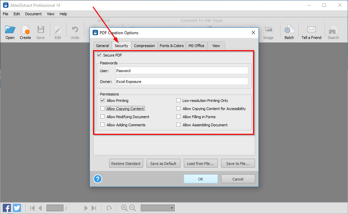Switch to the General tab

tap(102, 46)
